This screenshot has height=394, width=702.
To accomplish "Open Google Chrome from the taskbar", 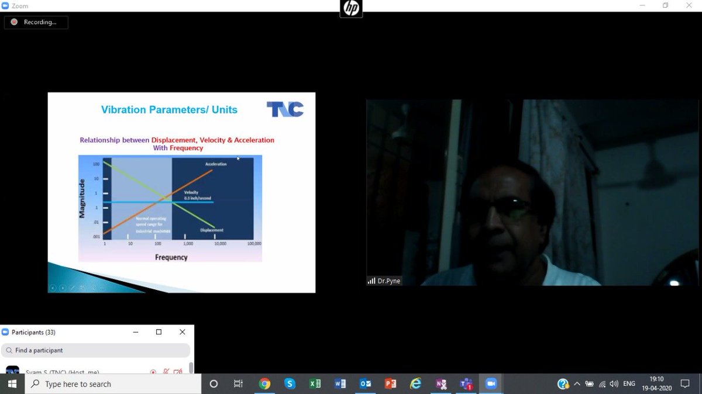I will (264, 384).
